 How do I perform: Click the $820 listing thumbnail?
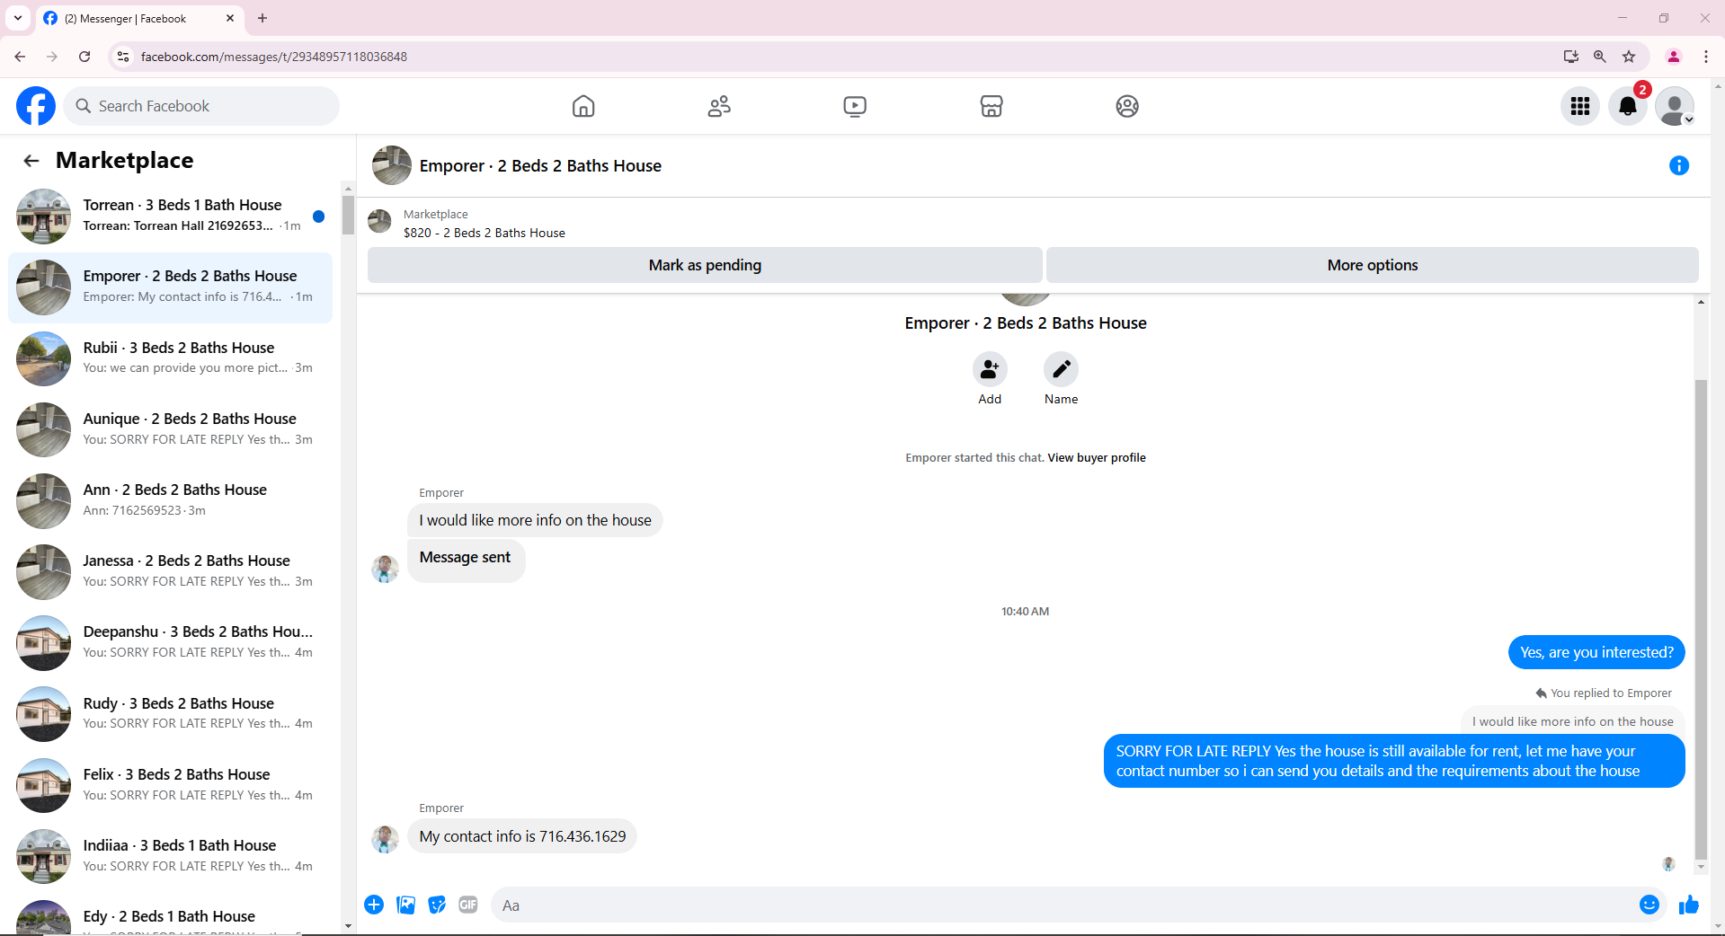(380, 221)
